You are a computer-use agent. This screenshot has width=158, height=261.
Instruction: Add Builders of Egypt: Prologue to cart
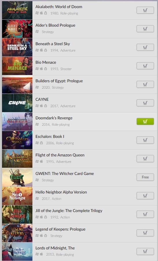click(145, 84)
